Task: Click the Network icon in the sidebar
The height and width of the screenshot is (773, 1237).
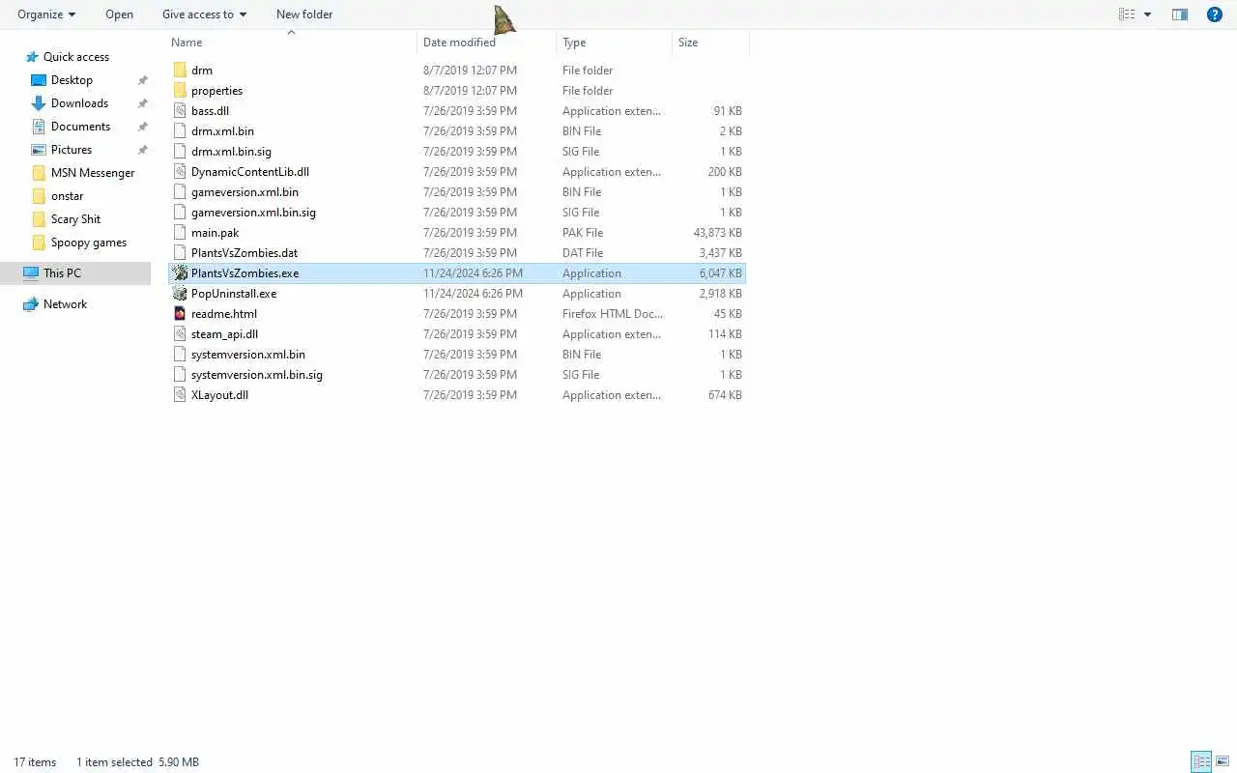Action: point(31,304)
